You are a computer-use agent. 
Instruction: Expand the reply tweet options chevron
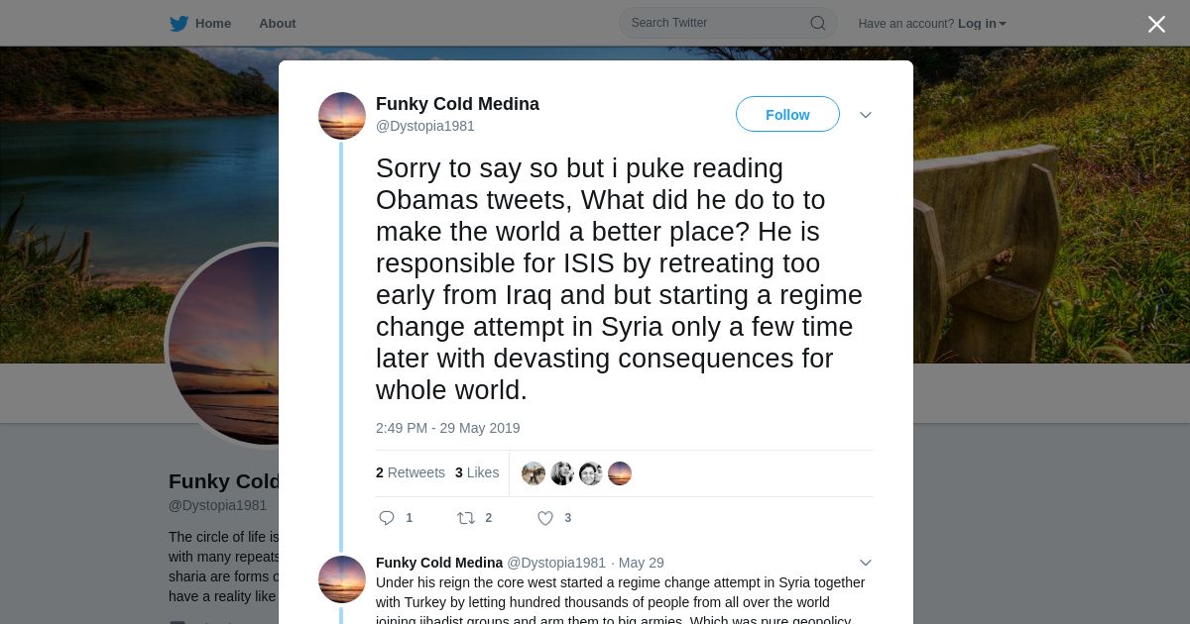(866, 563)
